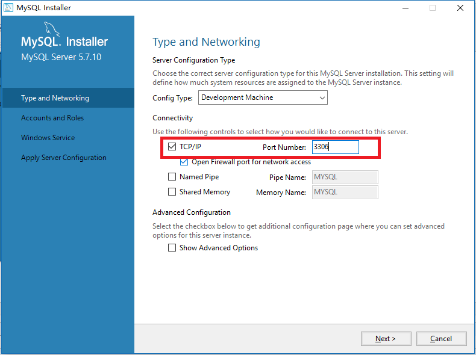This screenshot has width=476, height=355.
Task: Click the Config Type dropdown arrow
Action: pyautogui.click(x=322, y=98)
